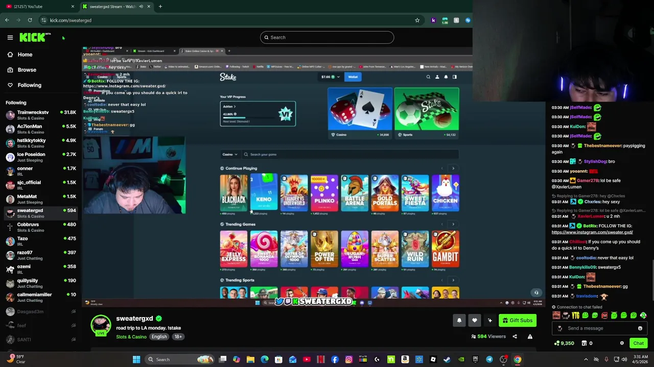Open Epic Games launcher from taskbar

(x=475, y=359)
